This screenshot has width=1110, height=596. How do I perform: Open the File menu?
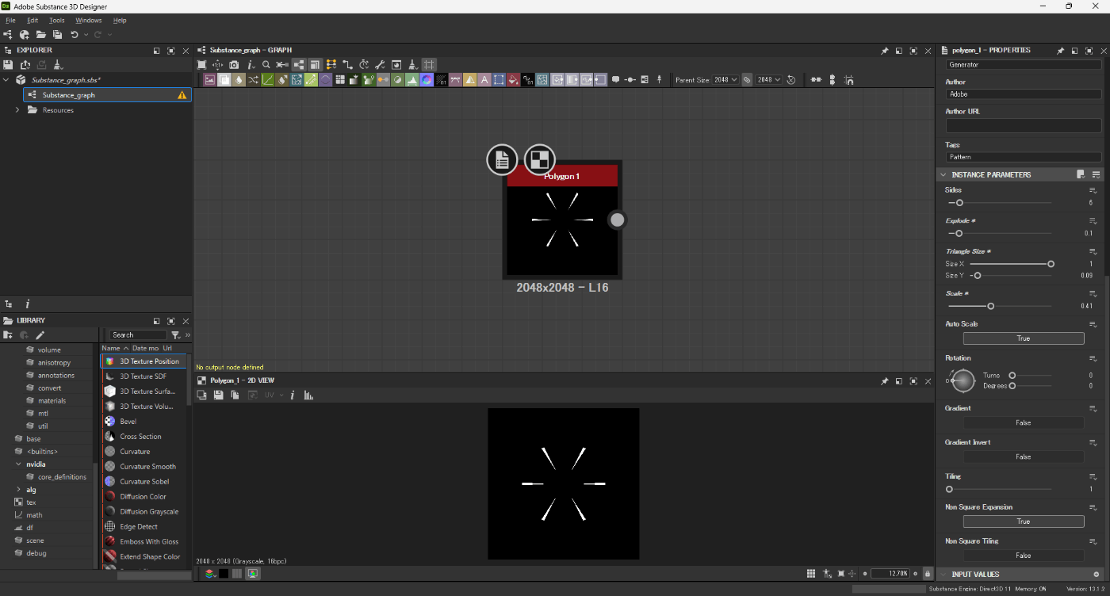click(x=10, y=20)
